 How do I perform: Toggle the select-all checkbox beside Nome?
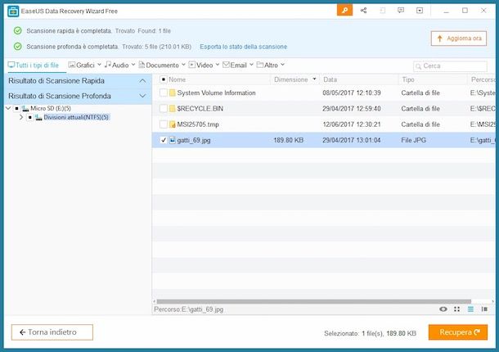point(164,79)
